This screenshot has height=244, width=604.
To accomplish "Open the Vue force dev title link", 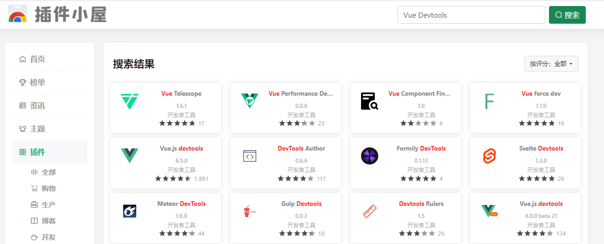I will 541,93.
